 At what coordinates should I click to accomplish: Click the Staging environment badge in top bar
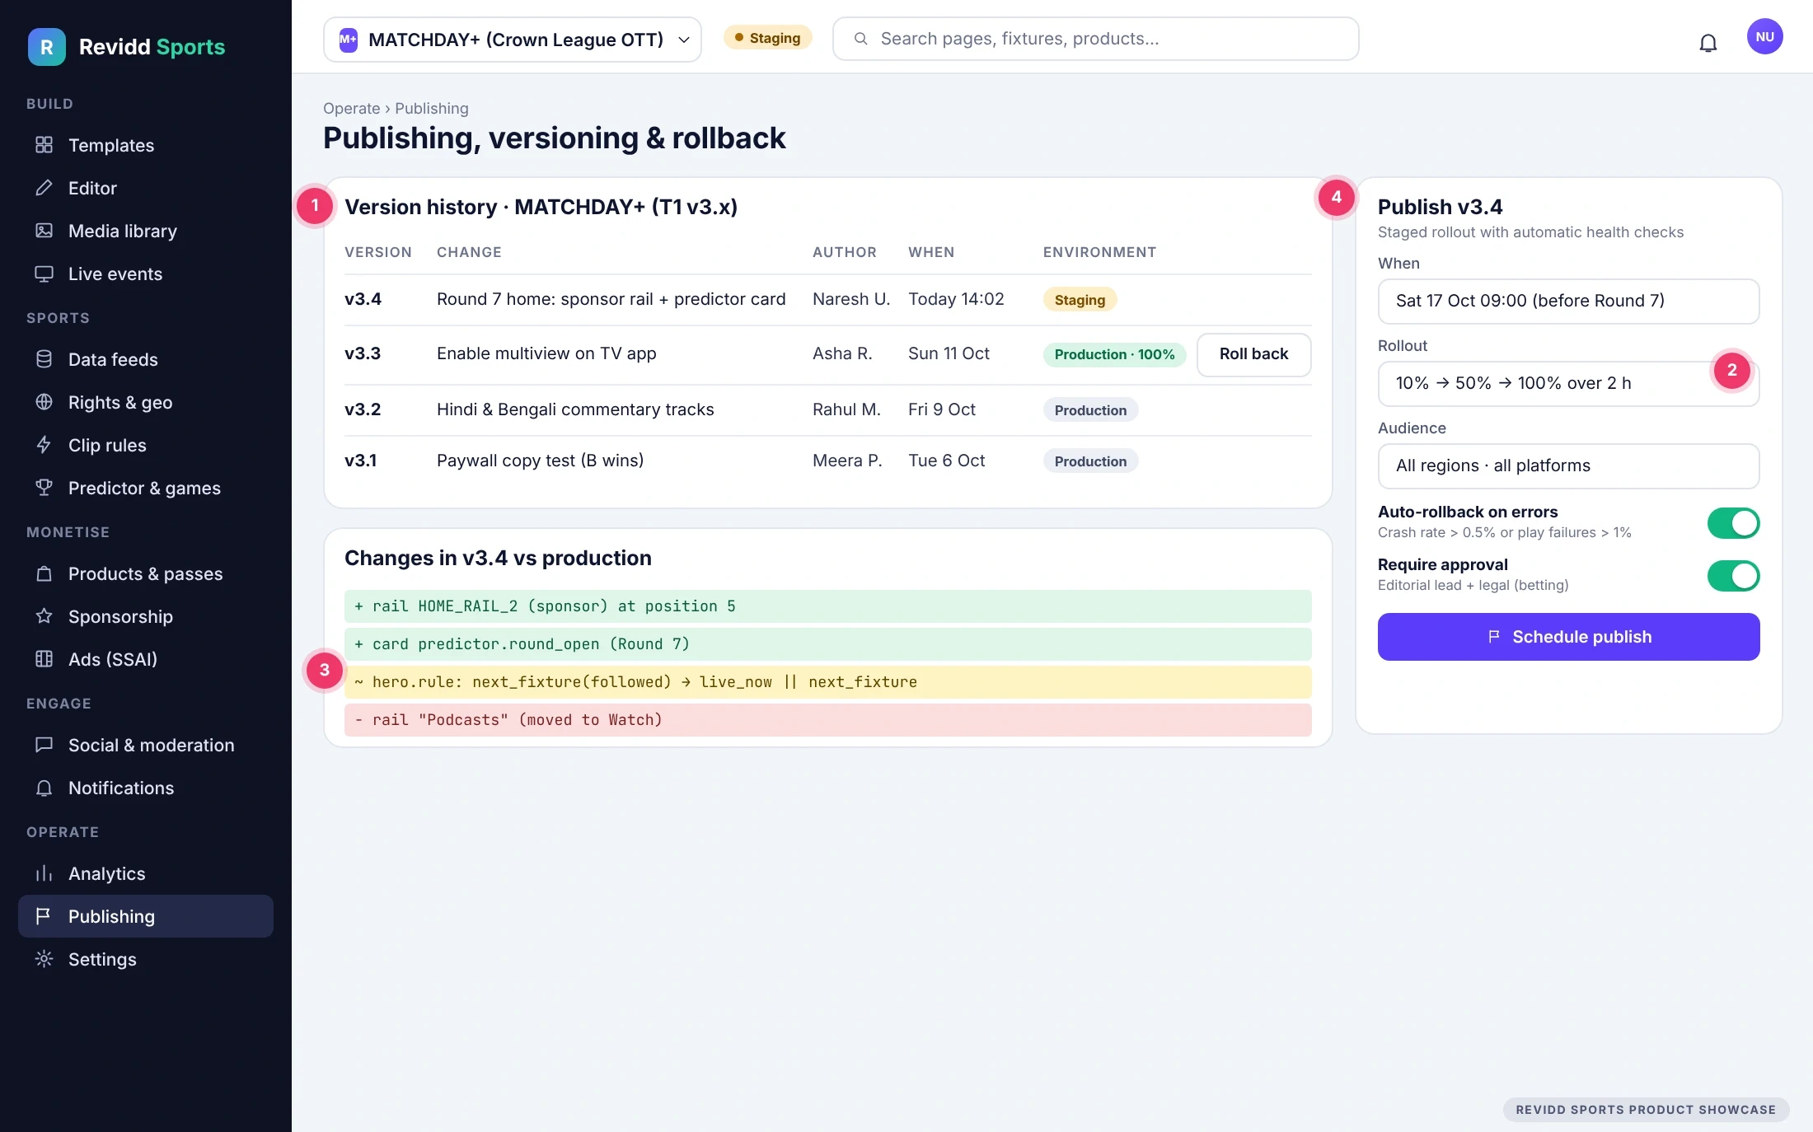[x=767, y=38]
